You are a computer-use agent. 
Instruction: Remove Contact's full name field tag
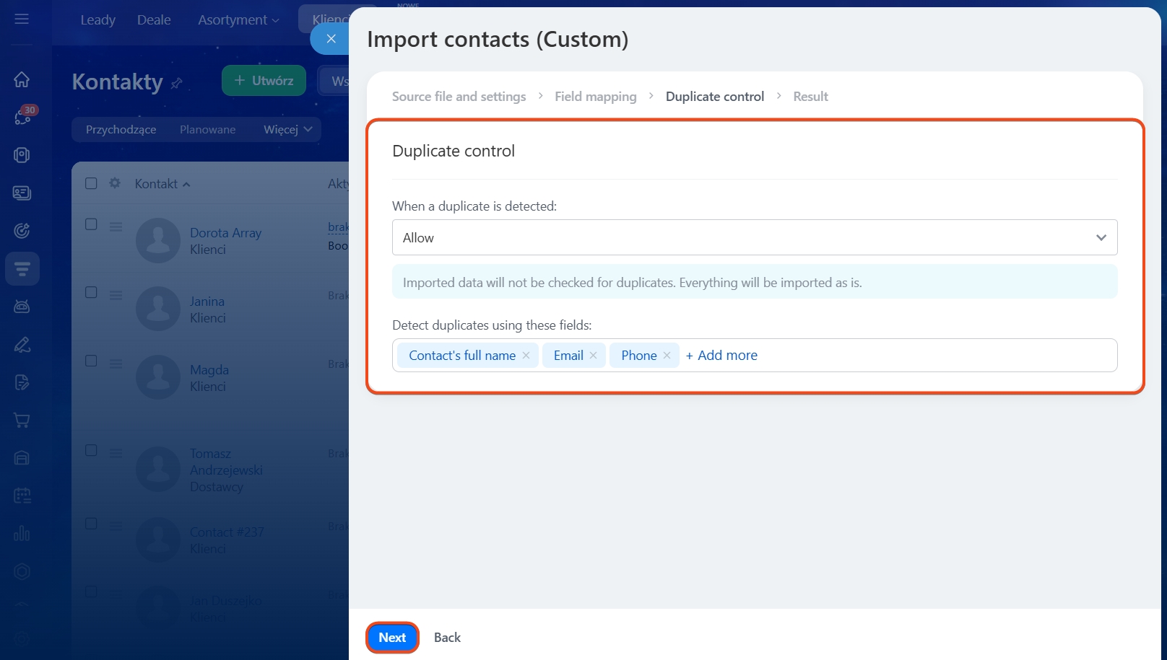(526, 356)
